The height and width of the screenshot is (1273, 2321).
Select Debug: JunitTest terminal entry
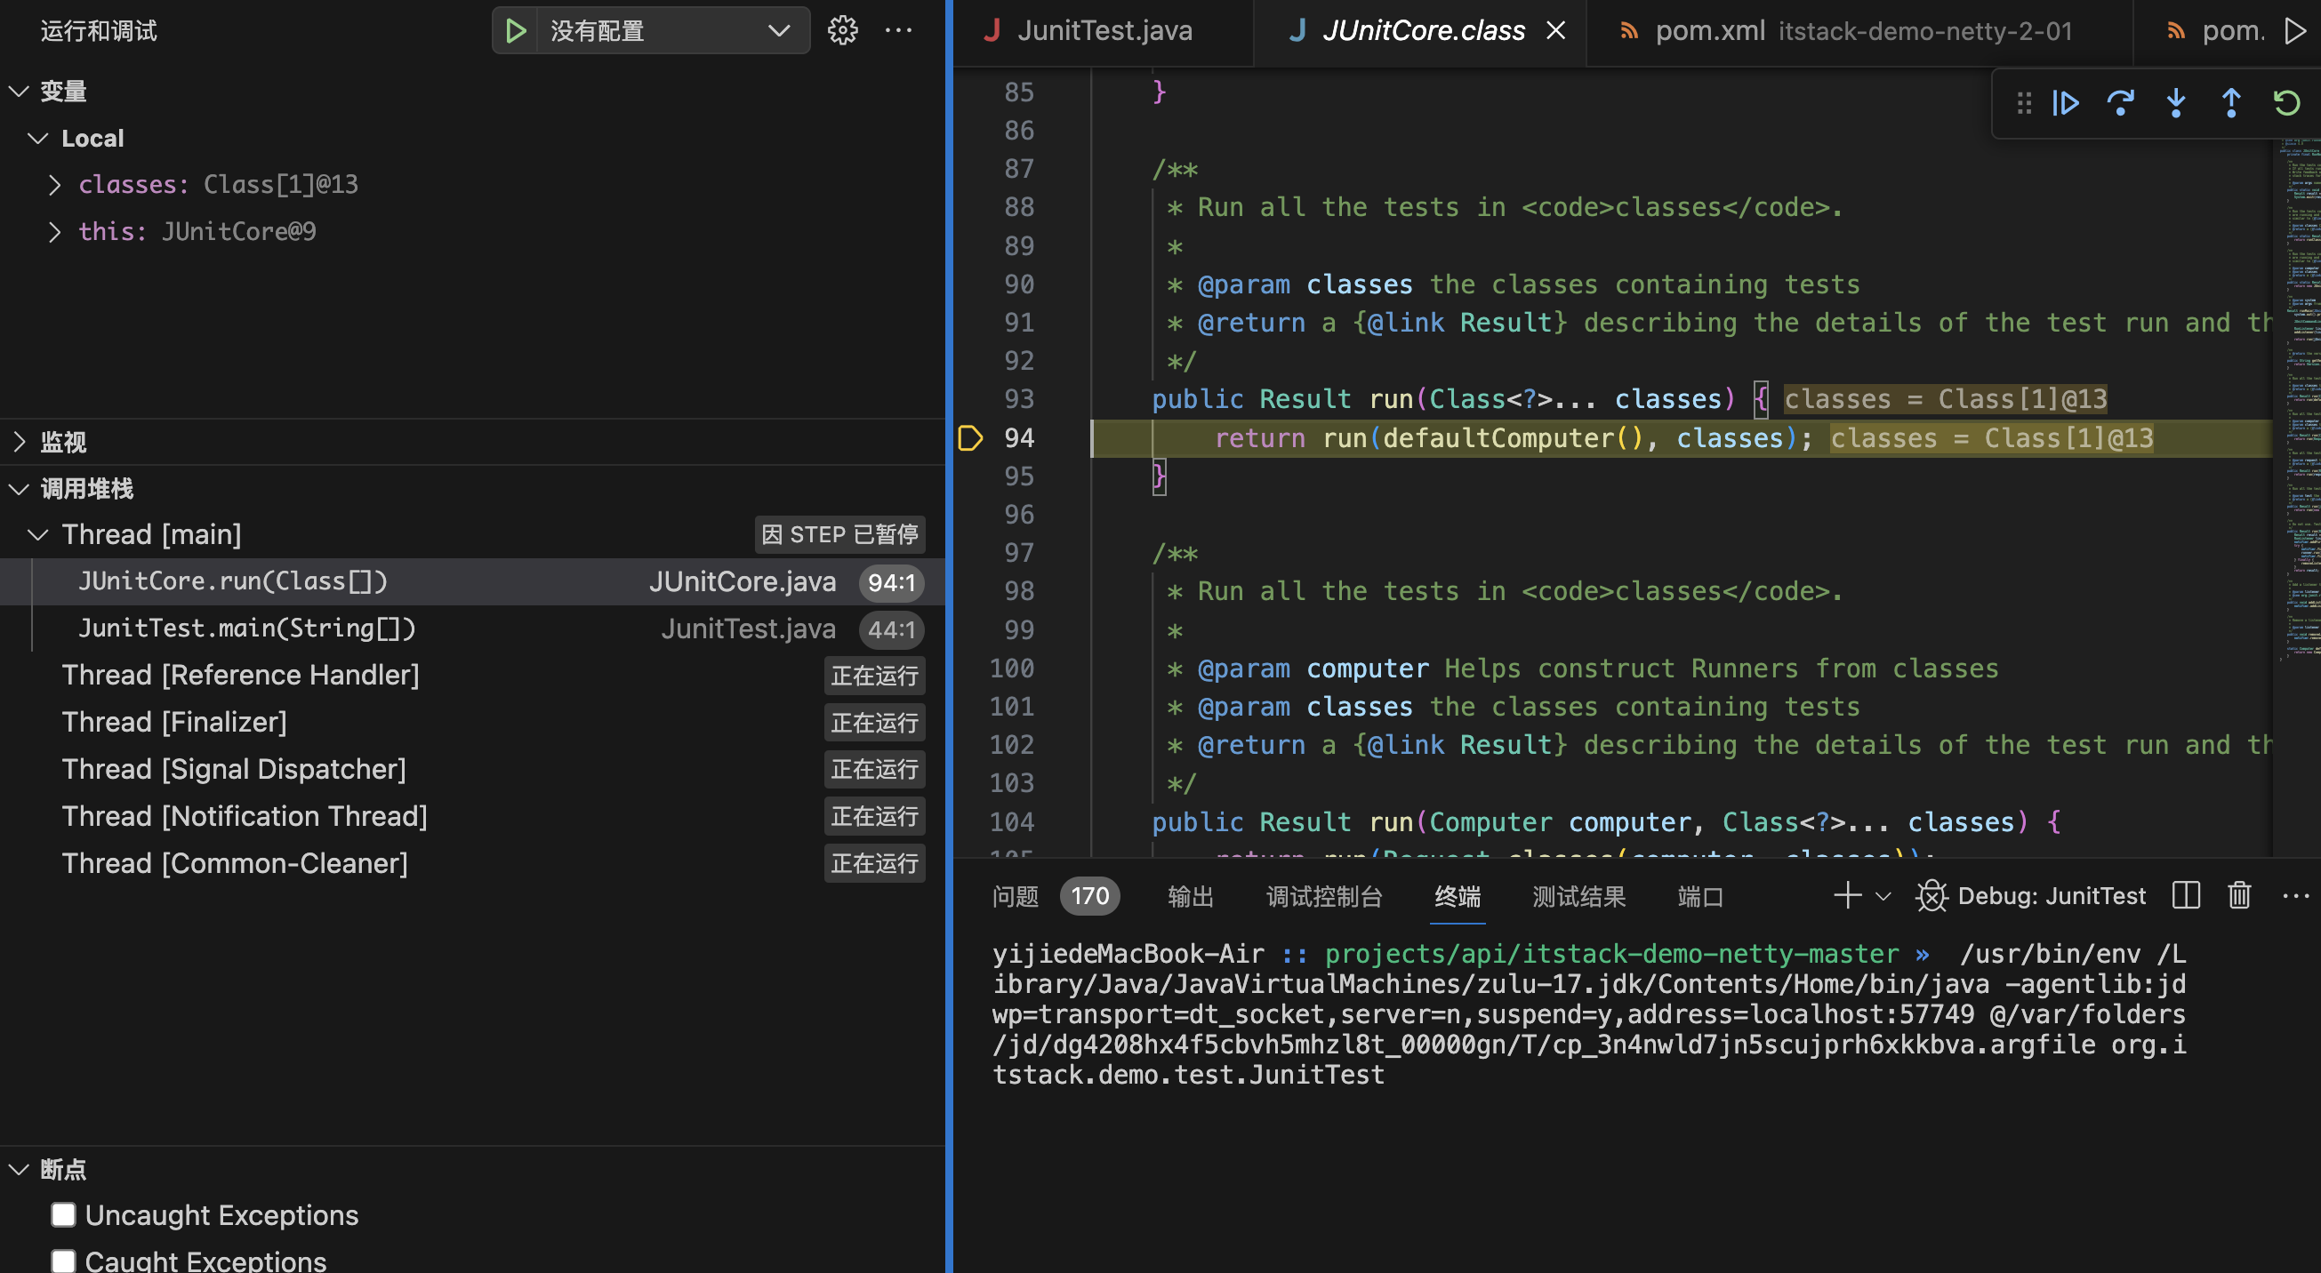2031,895
